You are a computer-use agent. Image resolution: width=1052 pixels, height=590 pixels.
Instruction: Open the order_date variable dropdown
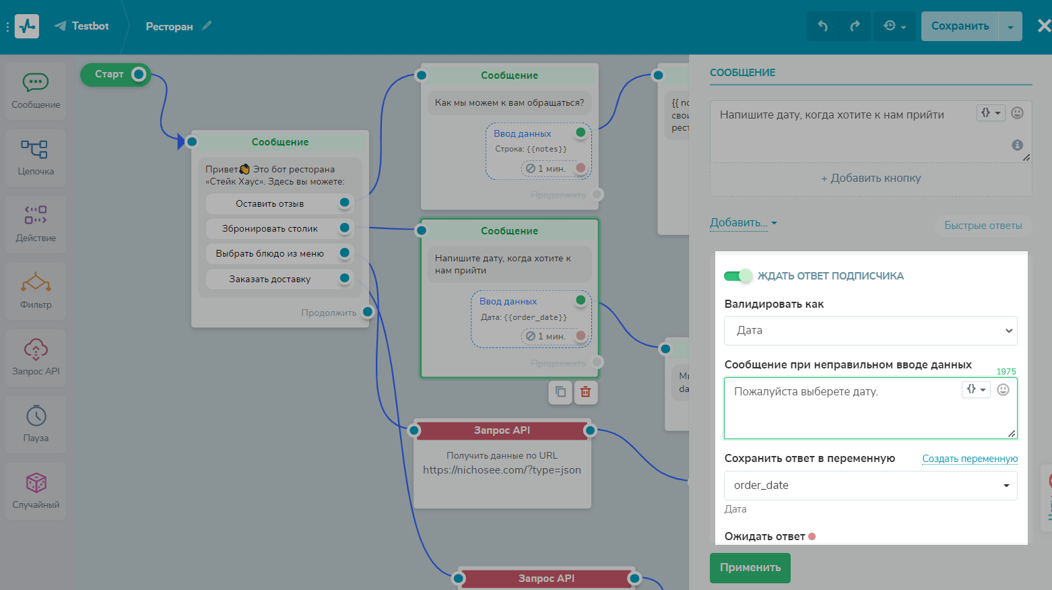click(x=870, y=486)
